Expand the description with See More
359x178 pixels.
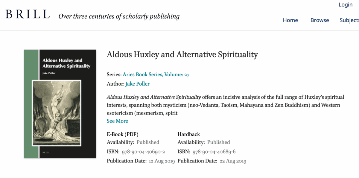pyautogui.click(x=117, y=121)
